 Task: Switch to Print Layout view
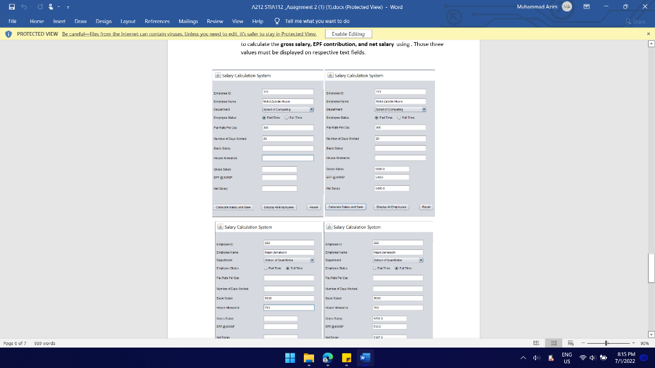pos(553,343)
